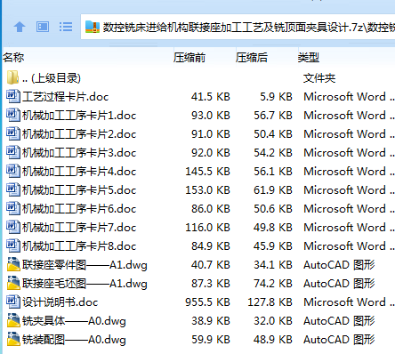This screenshot has width=395, height=354.
Task: Select file 机械加工工序卡片5.doc
Action: point(79,190)
